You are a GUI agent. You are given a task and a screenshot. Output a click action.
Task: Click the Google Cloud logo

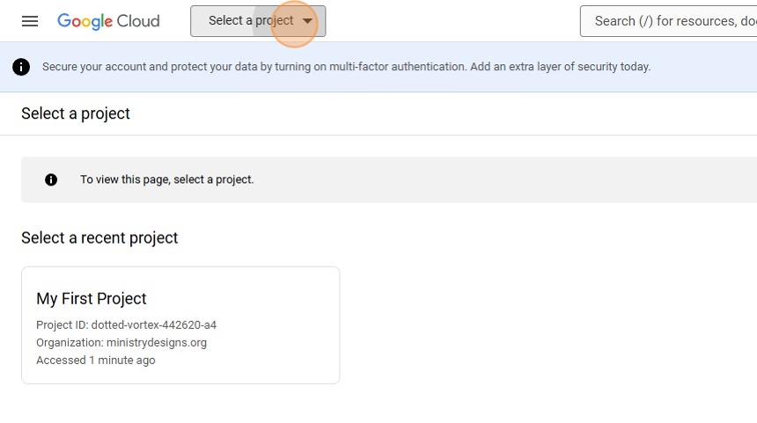click(108, 21)
